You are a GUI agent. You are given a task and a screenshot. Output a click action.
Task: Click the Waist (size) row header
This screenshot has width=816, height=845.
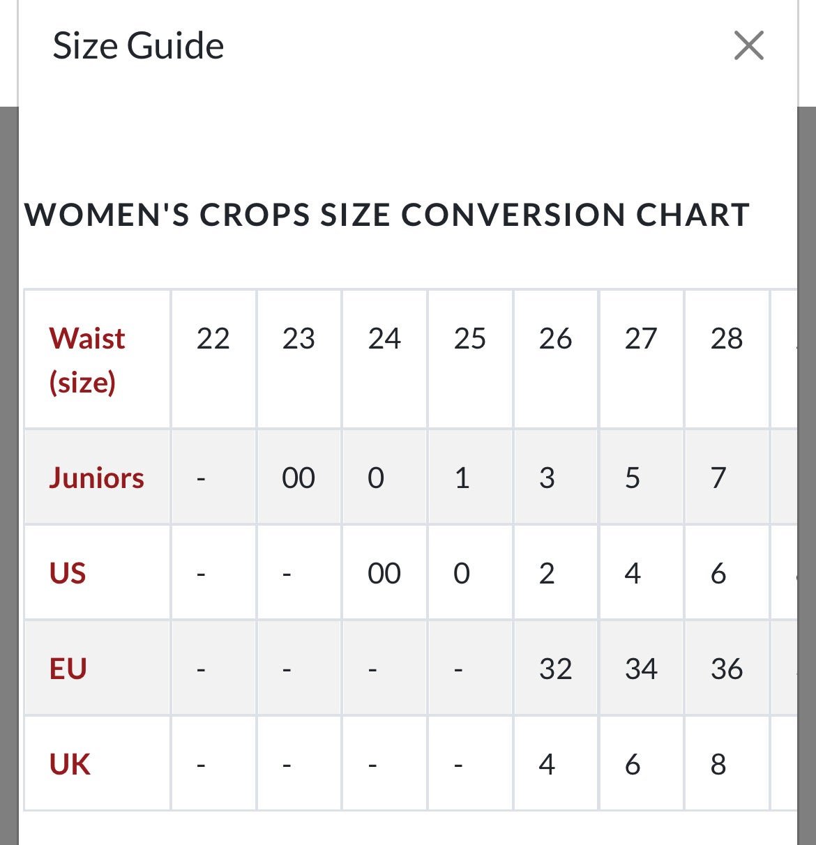tap(98, 359)
